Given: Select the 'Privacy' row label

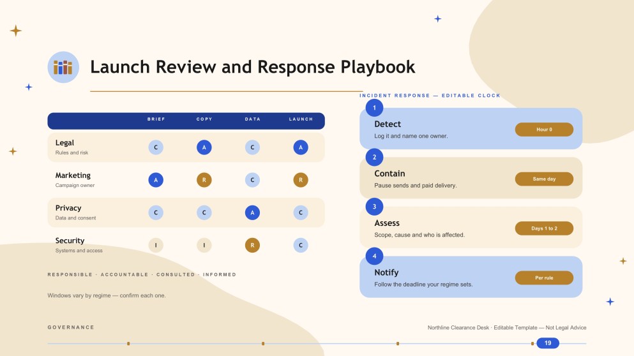Looking at the screenshot, I should (68, 208).
